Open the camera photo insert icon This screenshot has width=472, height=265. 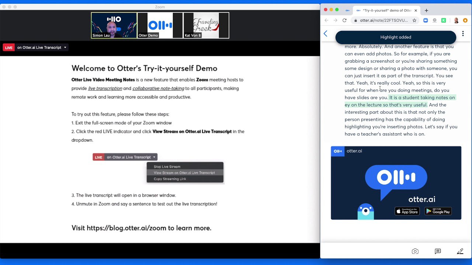pyautogui.click(x=415, y=251)
